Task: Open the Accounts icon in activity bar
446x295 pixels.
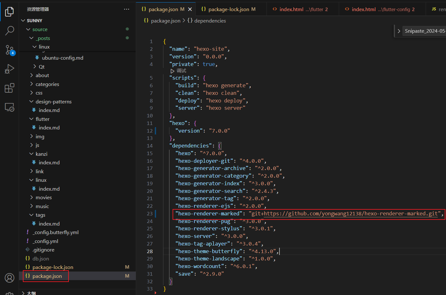Action: [10, 278]
